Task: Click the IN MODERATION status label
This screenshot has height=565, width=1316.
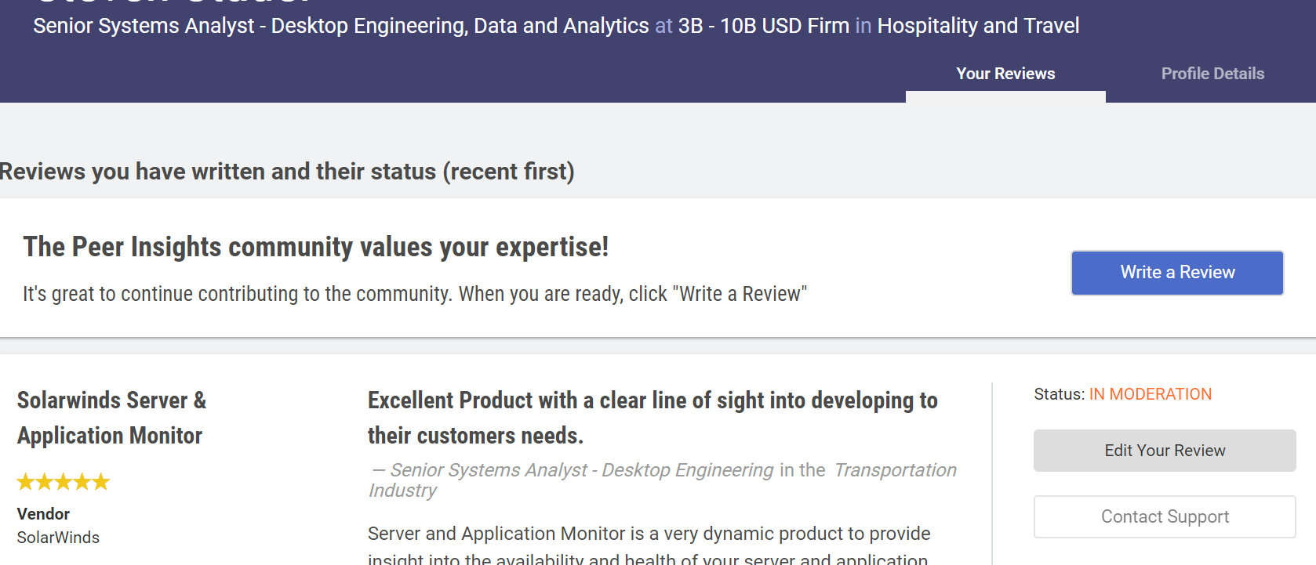Action: coord(1150,394)
